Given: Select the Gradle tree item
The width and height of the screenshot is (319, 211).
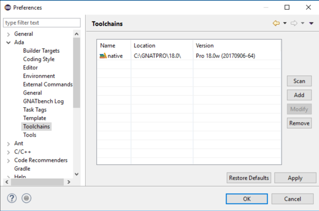Looking at the screenshot, I should [22, 168].
